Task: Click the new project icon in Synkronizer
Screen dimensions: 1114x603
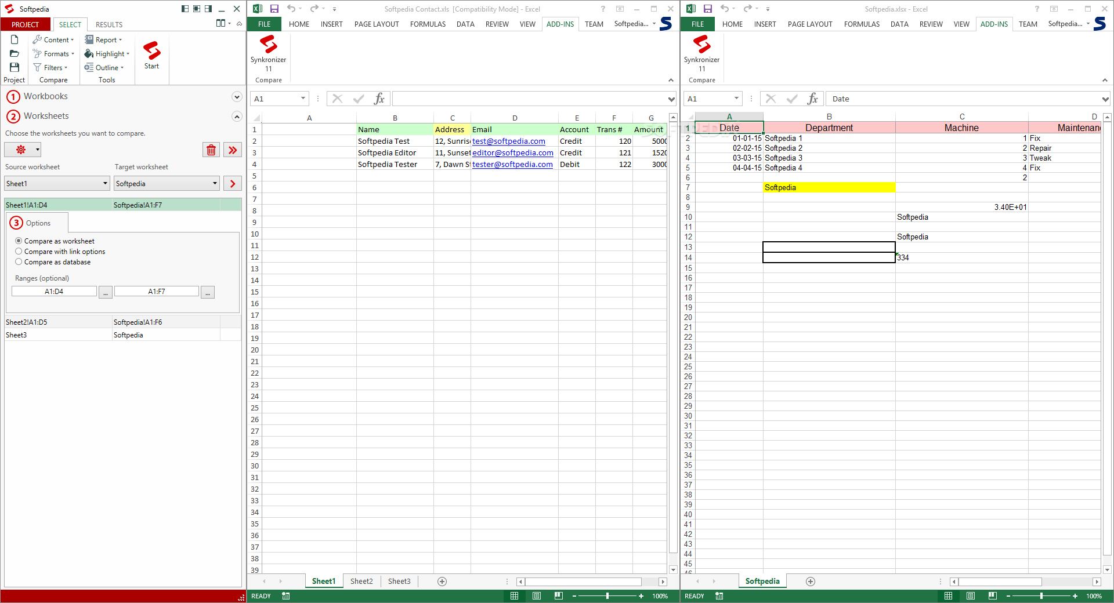Action: point(15,39)
